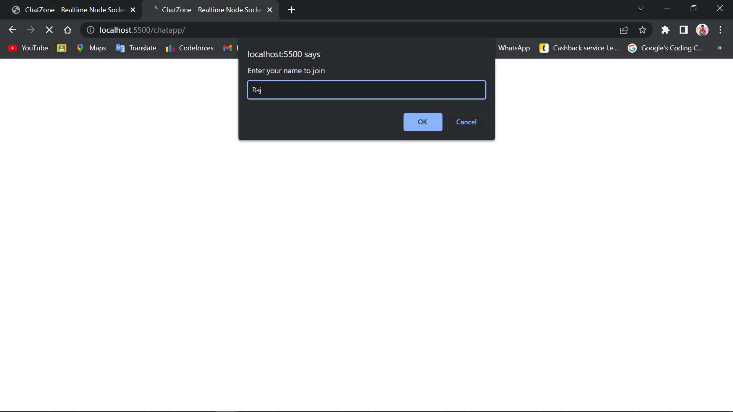Image resolution: width=733 pixels, height=412 pixels.
Task: Open the Maps bookmark
Action: (91, 48)
